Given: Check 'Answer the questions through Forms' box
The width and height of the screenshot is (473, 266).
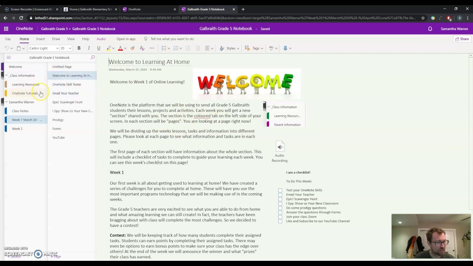Looking at the screenshot, I should tap(280, 212).
